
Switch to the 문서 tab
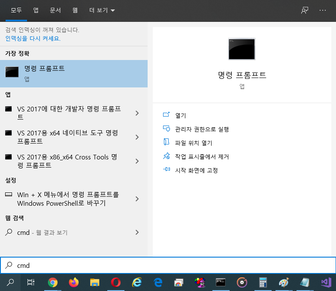point(55,10)
